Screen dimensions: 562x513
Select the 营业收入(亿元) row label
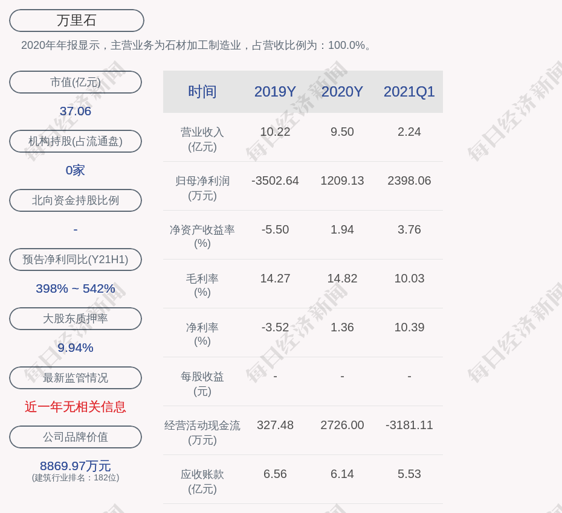[202, 139]
